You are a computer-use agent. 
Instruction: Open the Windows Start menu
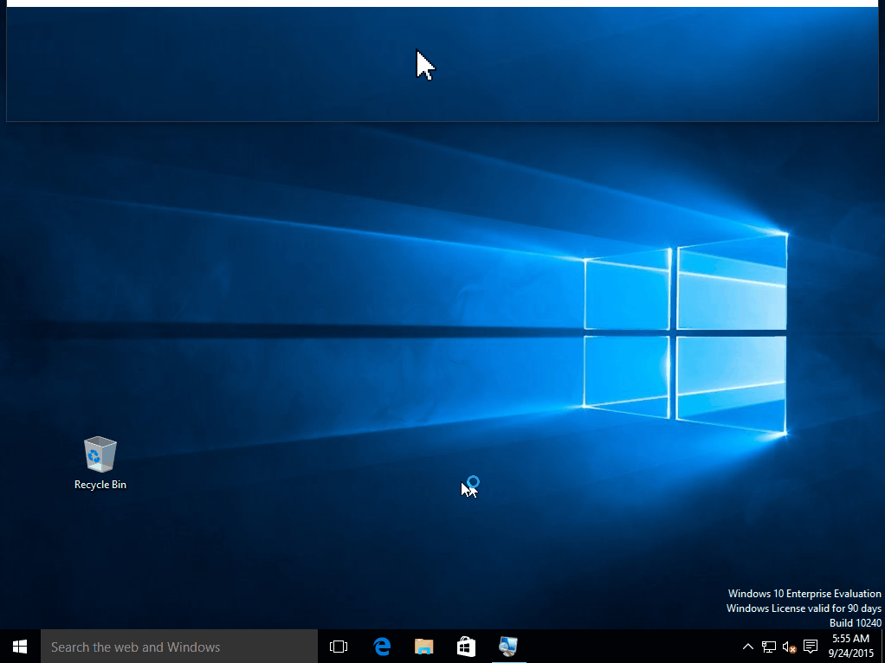20,647
